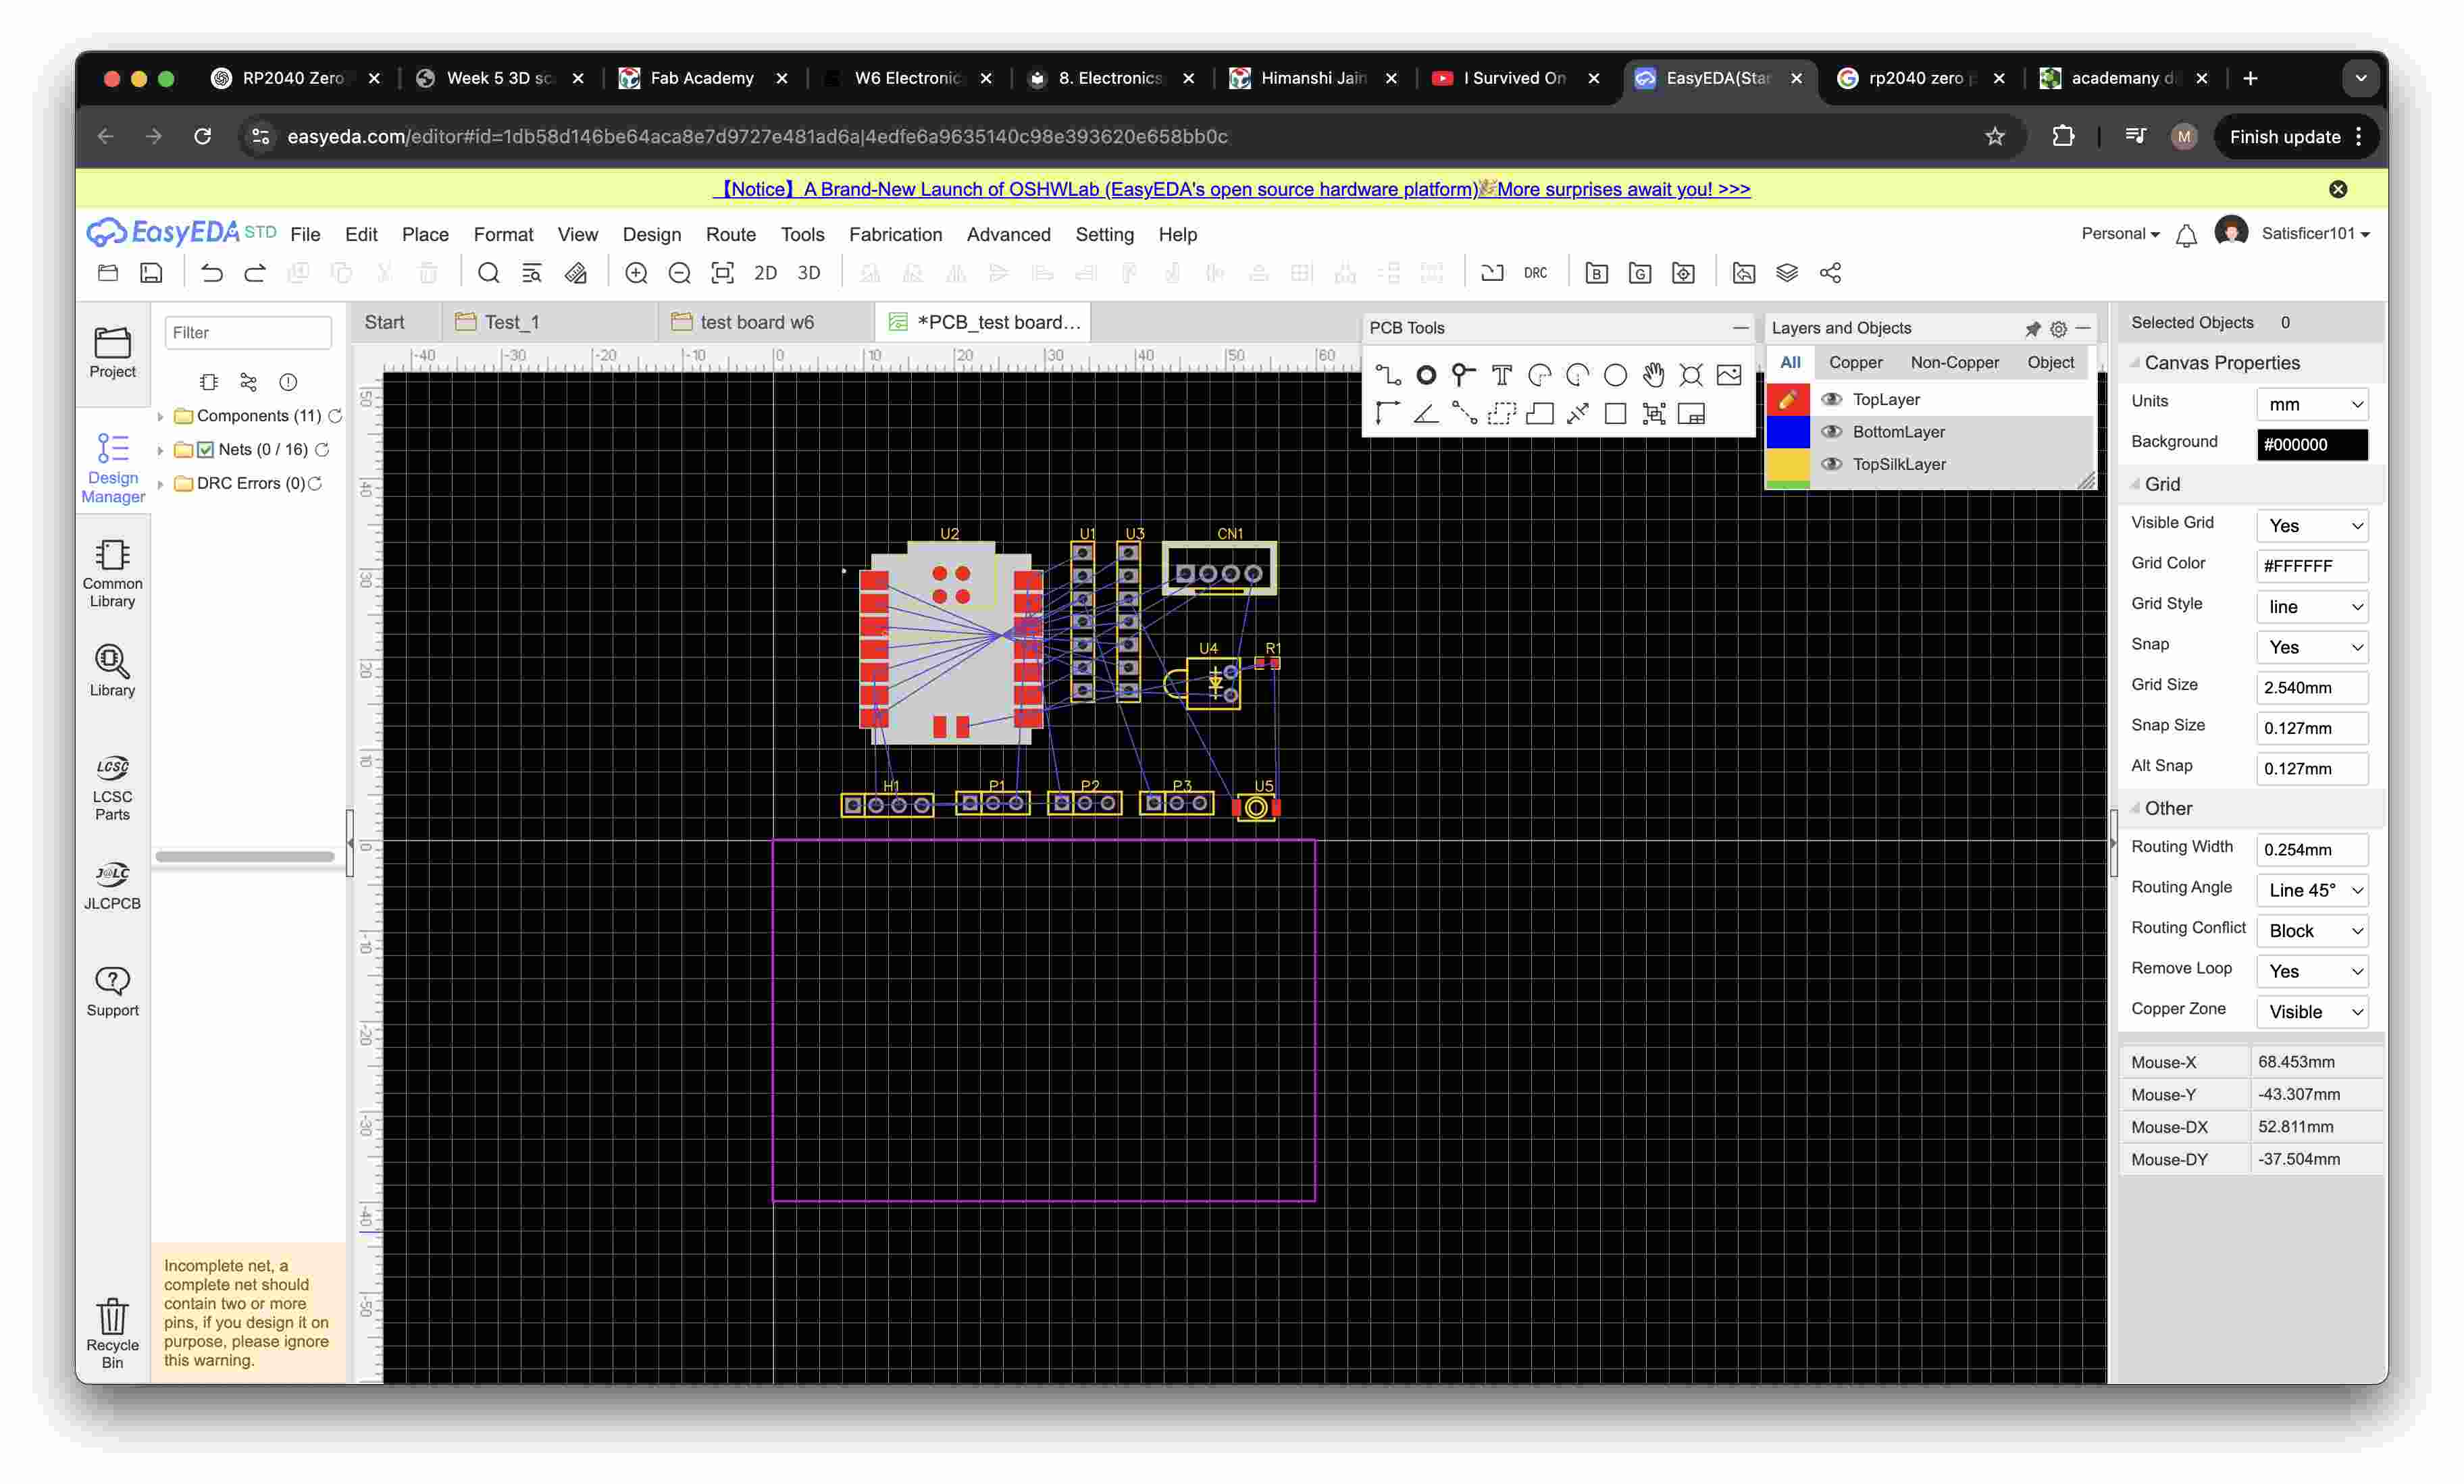The width and height of the screenshot is (2464, 1484).
Task: Toggle TopLayer visibility eye
Action: point(1831,399)
